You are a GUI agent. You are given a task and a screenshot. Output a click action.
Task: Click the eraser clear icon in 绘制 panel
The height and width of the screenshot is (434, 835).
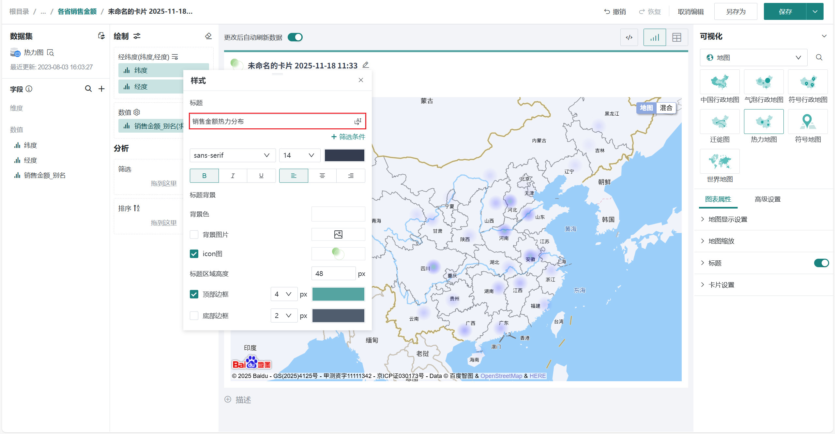tap(208, 36)
